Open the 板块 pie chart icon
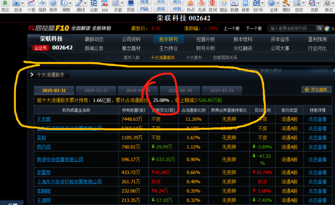 tap(53, 3)
